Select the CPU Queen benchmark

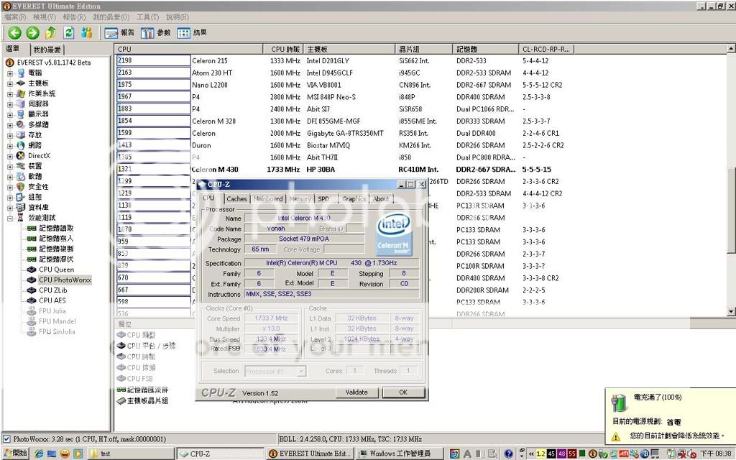56,270
